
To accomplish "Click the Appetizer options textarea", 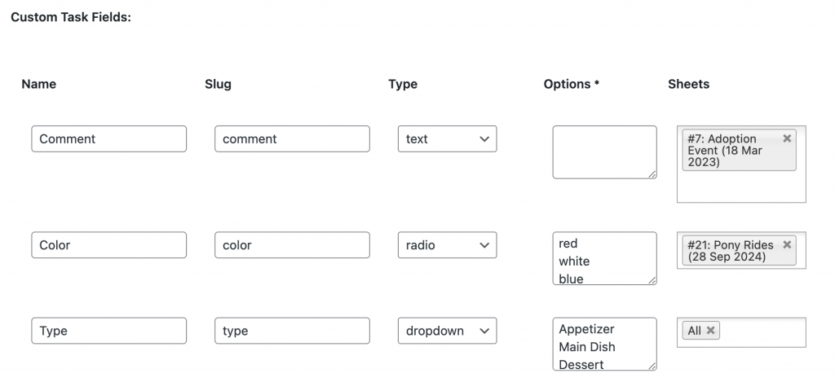I will (604, 344).
